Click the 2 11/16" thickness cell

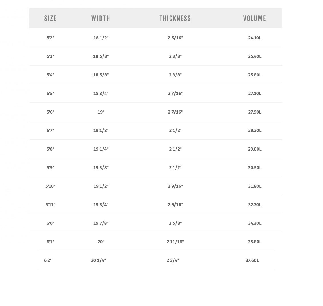coord(175,242)
